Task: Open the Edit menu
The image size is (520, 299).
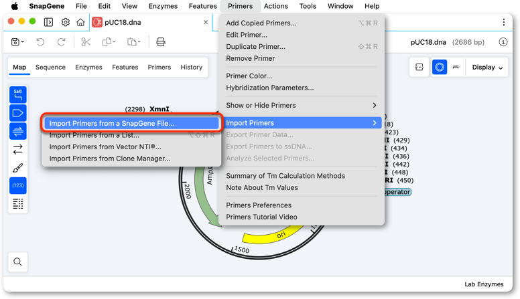Action: (104, 6)
